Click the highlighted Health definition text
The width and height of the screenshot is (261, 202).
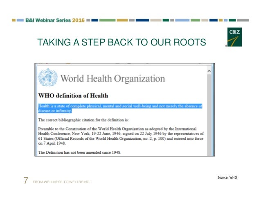click(x=120, y=108)
